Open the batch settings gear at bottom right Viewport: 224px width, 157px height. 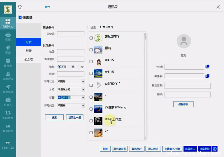(x=215, y=149)
